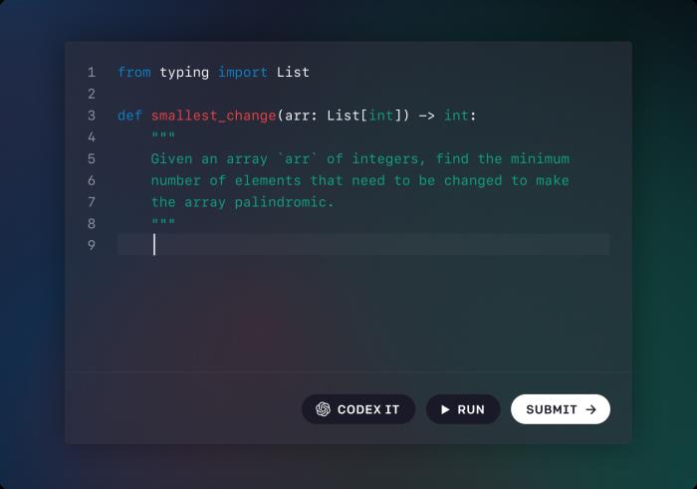Submit the solution with SUBMIT button
This screenshot has width=697, height=489.
(560, 409)
